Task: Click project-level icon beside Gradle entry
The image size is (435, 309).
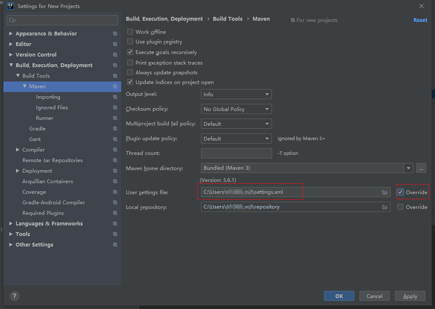Action: pos(115,129)
